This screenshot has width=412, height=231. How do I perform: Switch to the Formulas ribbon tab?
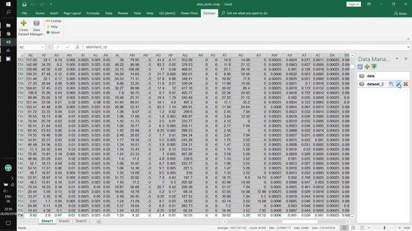coord(93,13)
